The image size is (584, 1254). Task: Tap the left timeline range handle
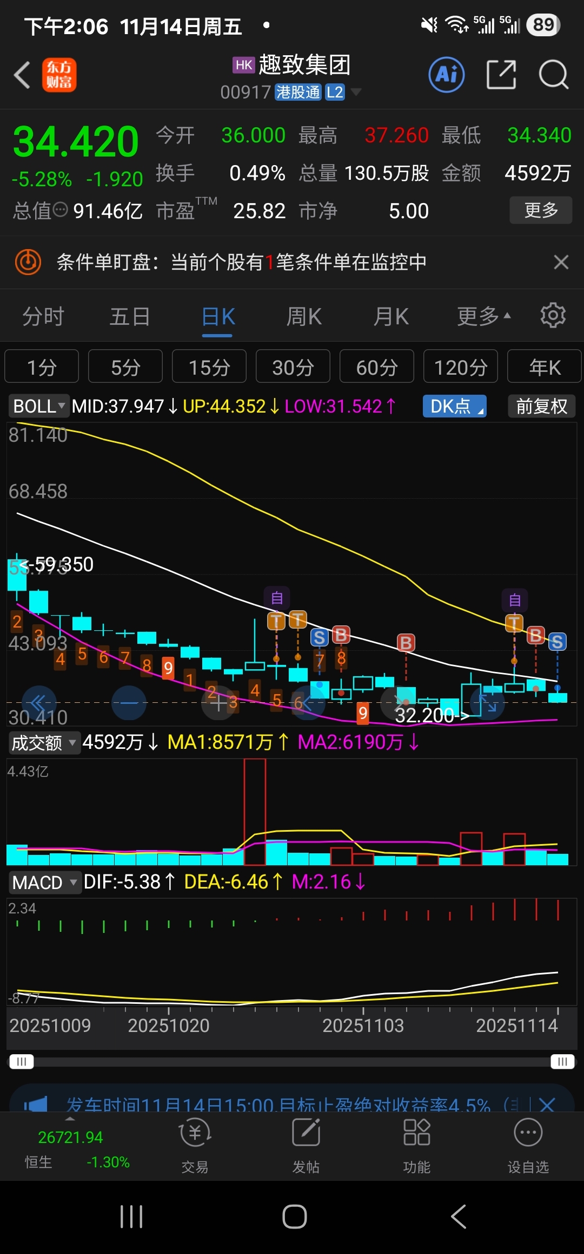click(22, 1061)
